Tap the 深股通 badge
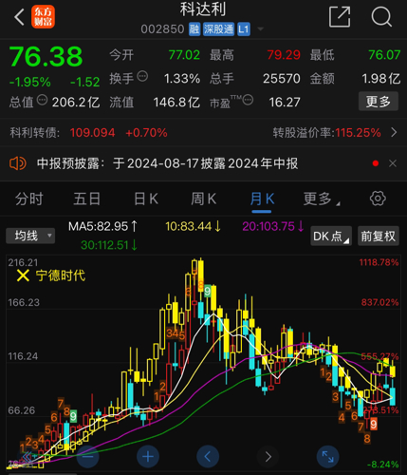This screenshot has width=407, height=475. click(x=218, y=29)
